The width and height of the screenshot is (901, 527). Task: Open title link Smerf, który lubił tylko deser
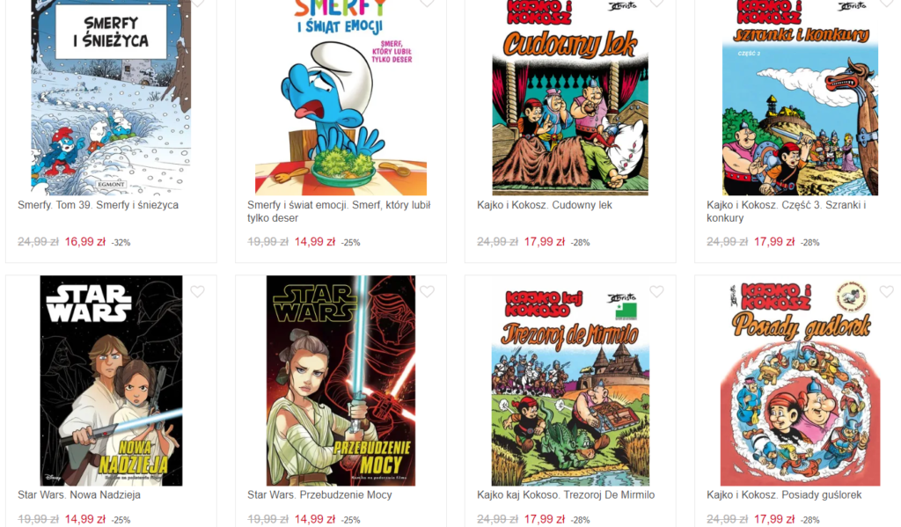(x=339, y=211)
